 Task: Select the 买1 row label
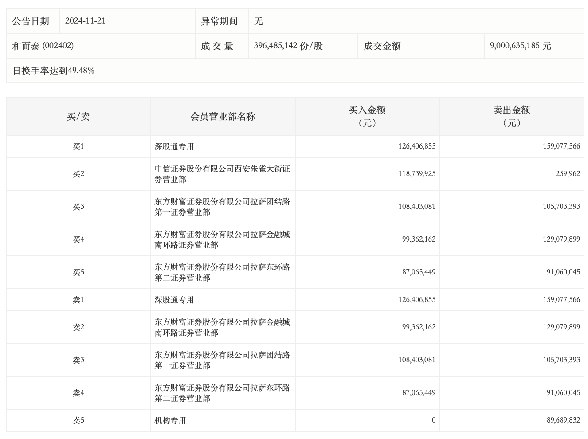coord(73,146)
